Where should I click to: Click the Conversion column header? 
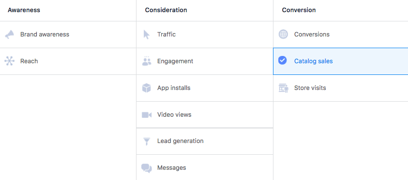pyautogui.click(x=299, y=10)
